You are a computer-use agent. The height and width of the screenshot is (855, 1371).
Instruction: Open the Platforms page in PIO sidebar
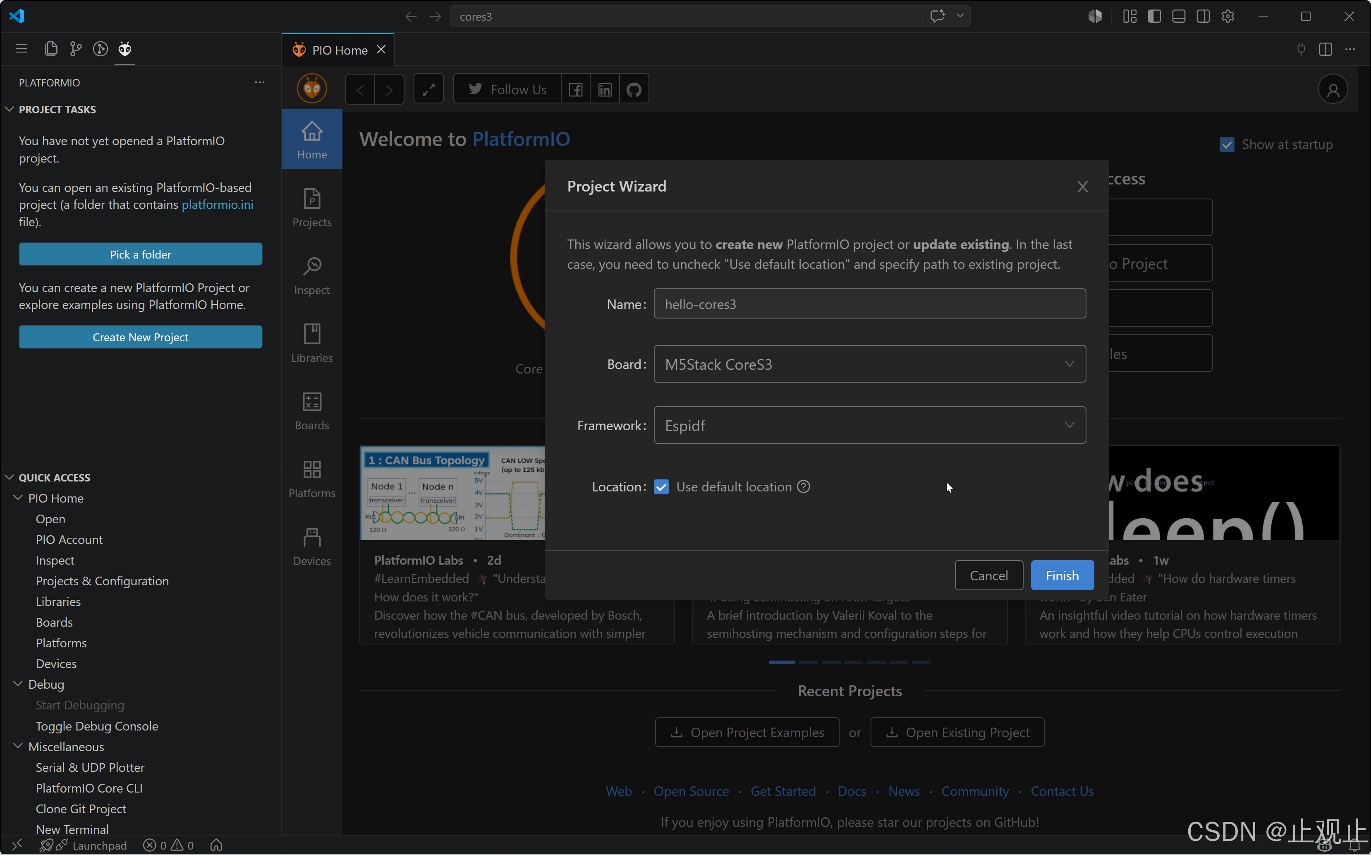(312, 479)
